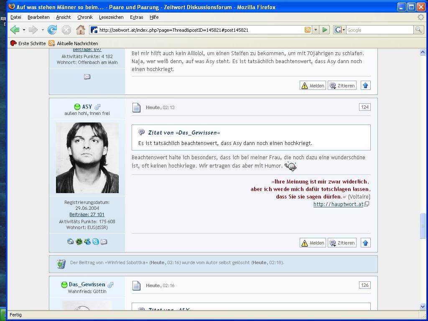
Task: Open the Bearbeiten menu
Action: [38, 17]
